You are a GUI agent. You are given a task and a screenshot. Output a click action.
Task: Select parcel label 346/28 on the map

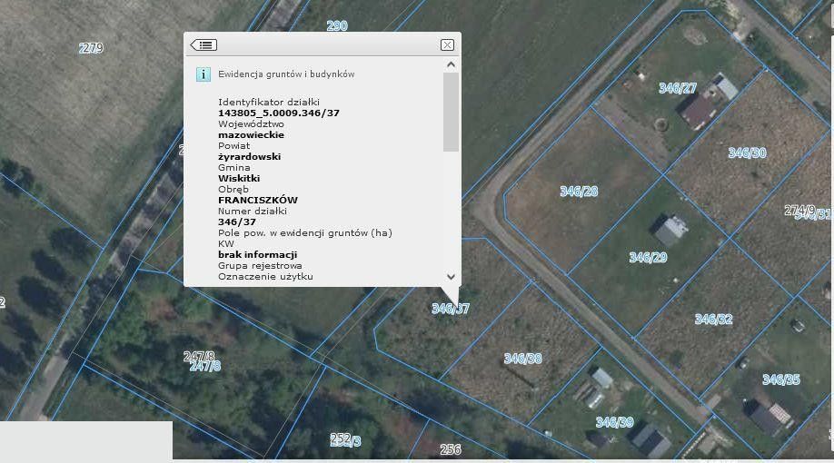(579, 192)
